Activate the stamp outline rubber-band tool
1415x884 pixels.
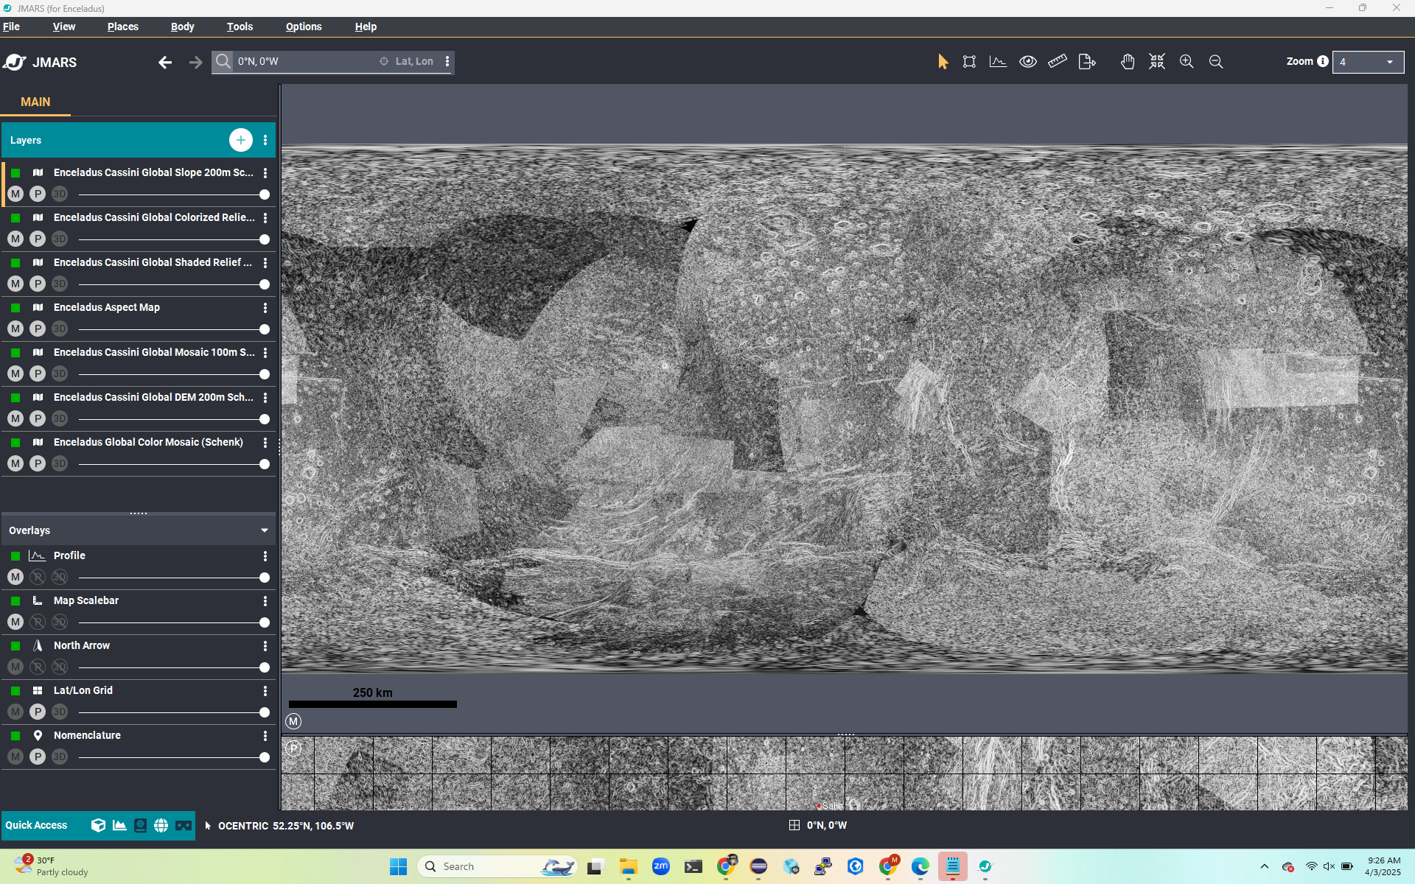[969, 62]
